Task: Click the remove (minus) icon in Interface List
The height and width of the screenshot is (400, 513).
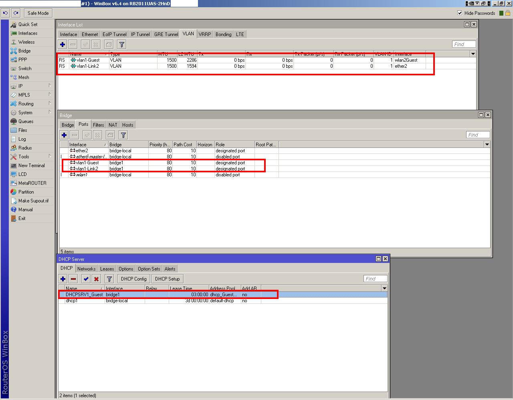Action: 73,44
